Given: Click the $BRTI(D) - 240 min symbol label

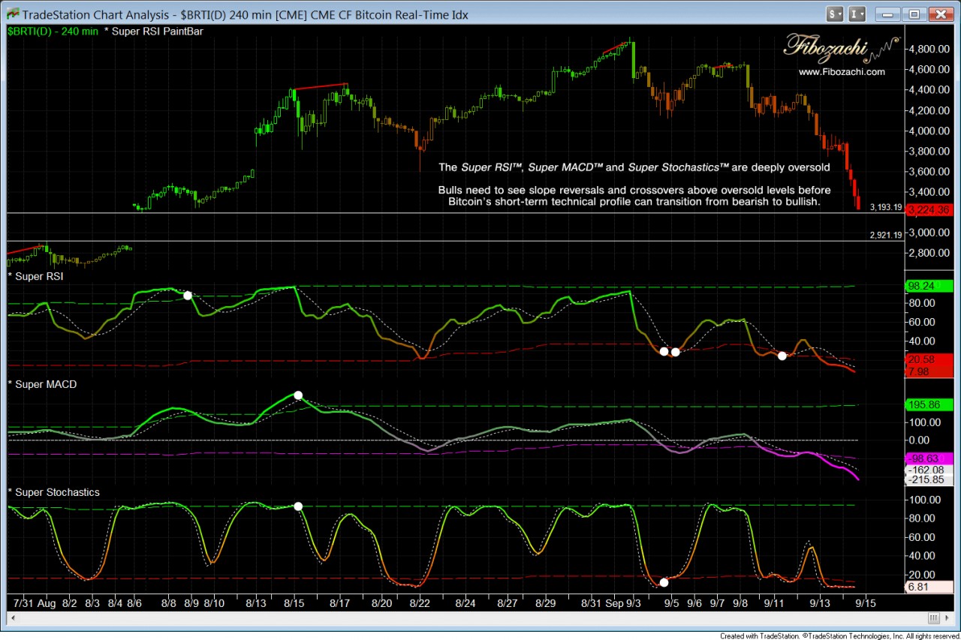Looking at the screenshot, I should coord(53,32).
